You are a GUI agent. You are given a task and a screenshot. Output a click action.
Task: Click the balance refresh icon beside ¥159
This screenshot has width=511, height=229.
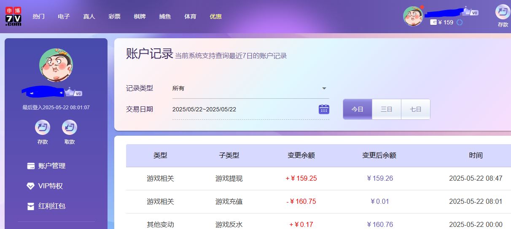pos(460,22)
